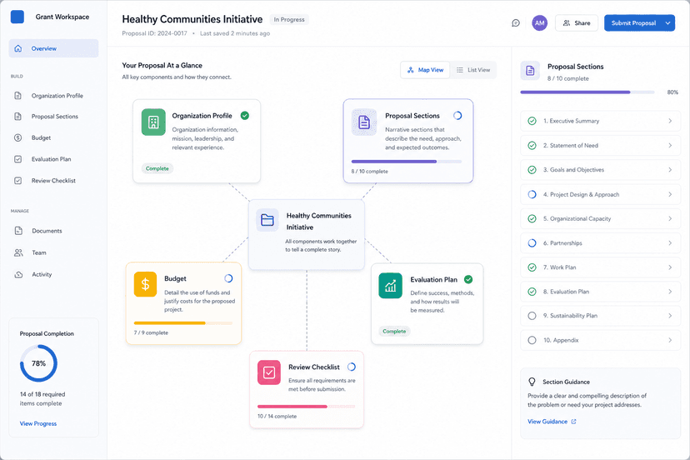Click the teal chart icon on Evaluation Plan card

pyautogui.click(x=390, y=285)
